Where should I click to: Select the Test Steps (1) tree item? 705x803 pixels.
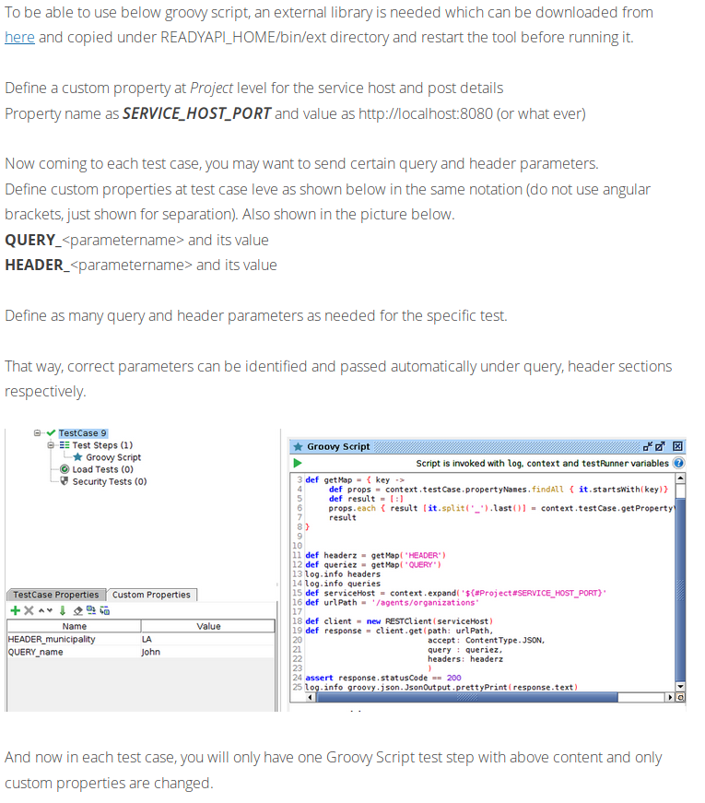pyautogui.click(x=102, y=445)
